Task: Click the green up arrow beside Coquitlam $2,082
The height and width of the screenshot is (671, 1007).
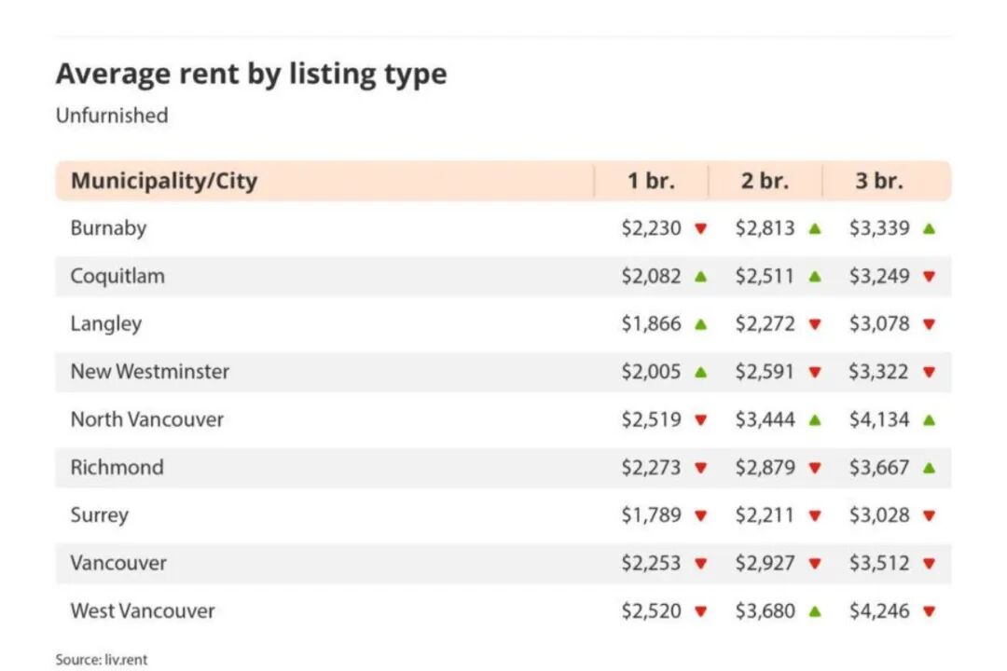Action: coord(700,276)
